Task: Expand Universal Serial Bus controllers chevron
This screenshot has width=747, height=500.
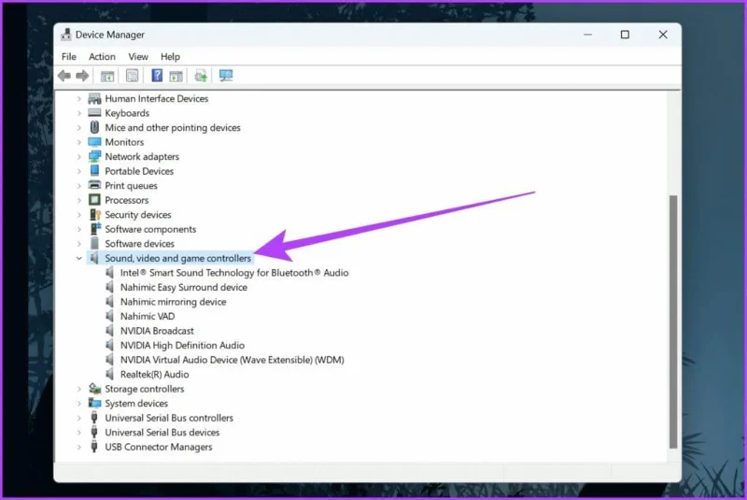Action: [x=79, y=418]
